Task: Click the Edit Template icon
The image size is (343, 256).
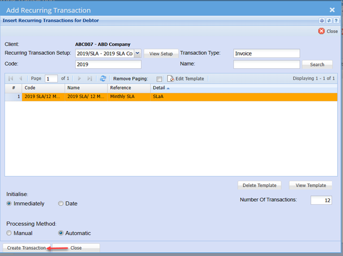Action: pos(171,78)
